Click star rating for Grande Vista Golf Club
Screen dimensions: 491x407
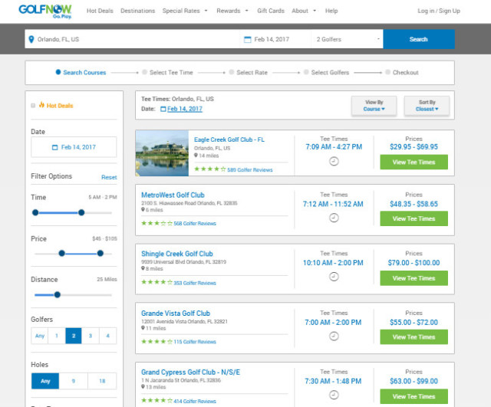tap(157, 341)
